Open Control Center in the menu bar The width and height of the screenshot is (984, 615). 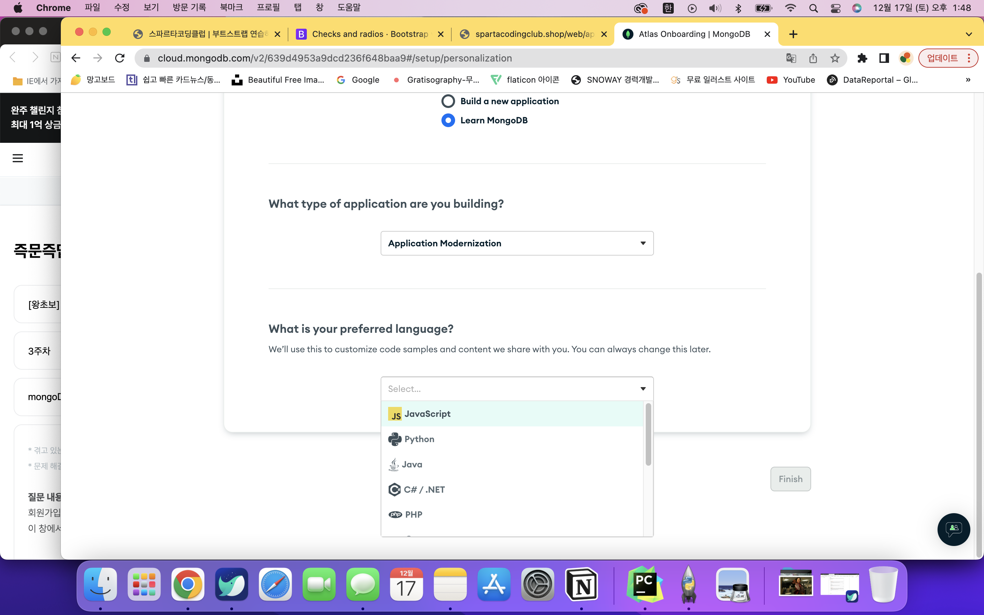[835, 8]
